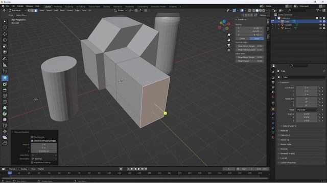
Task: Select the Sphere object in outliner
Action: coord(288,28)
